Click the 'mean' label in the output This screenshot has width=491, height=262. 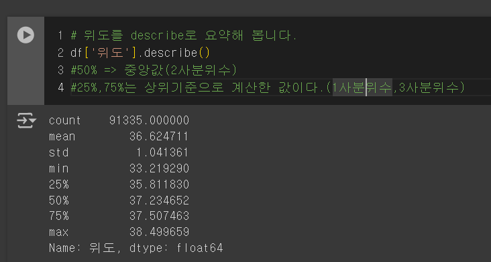point(62,136)
